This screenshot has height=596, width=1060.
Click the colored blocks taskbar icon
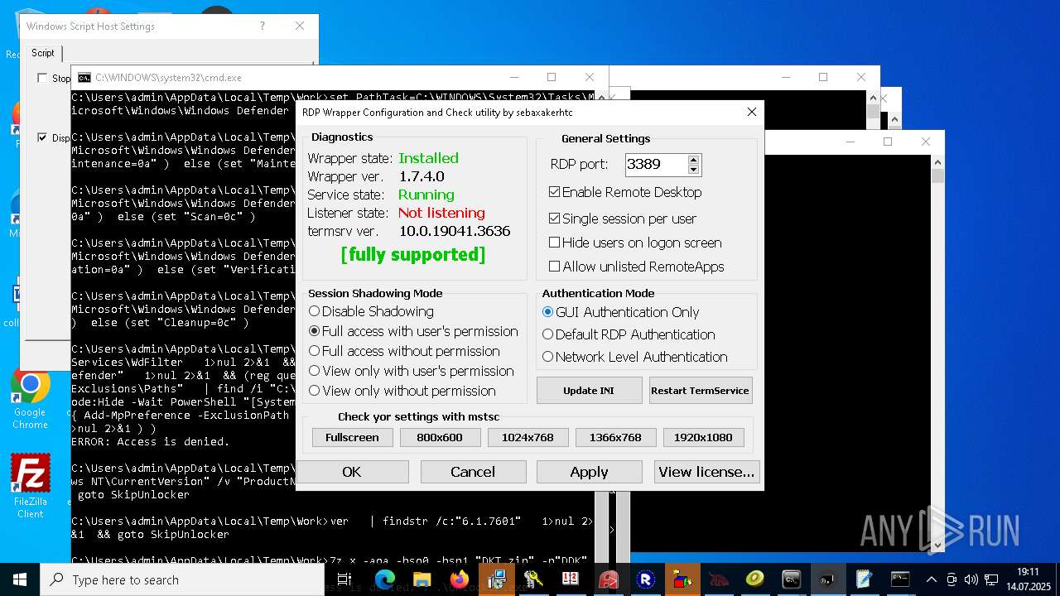click(682, 579)
